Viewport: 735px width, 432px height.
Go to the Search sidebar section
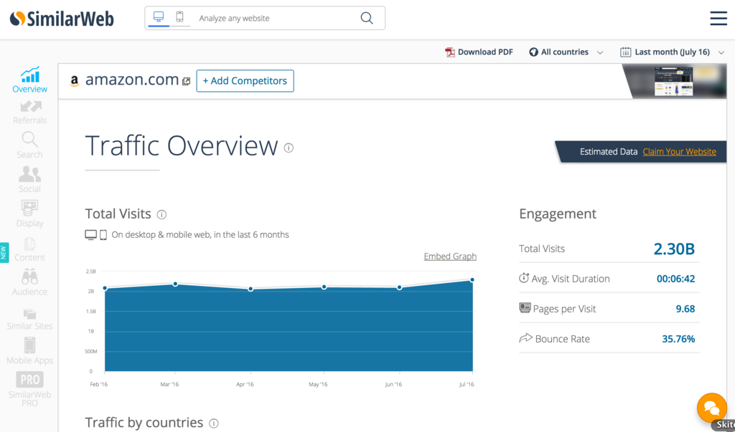coord(29,145)
